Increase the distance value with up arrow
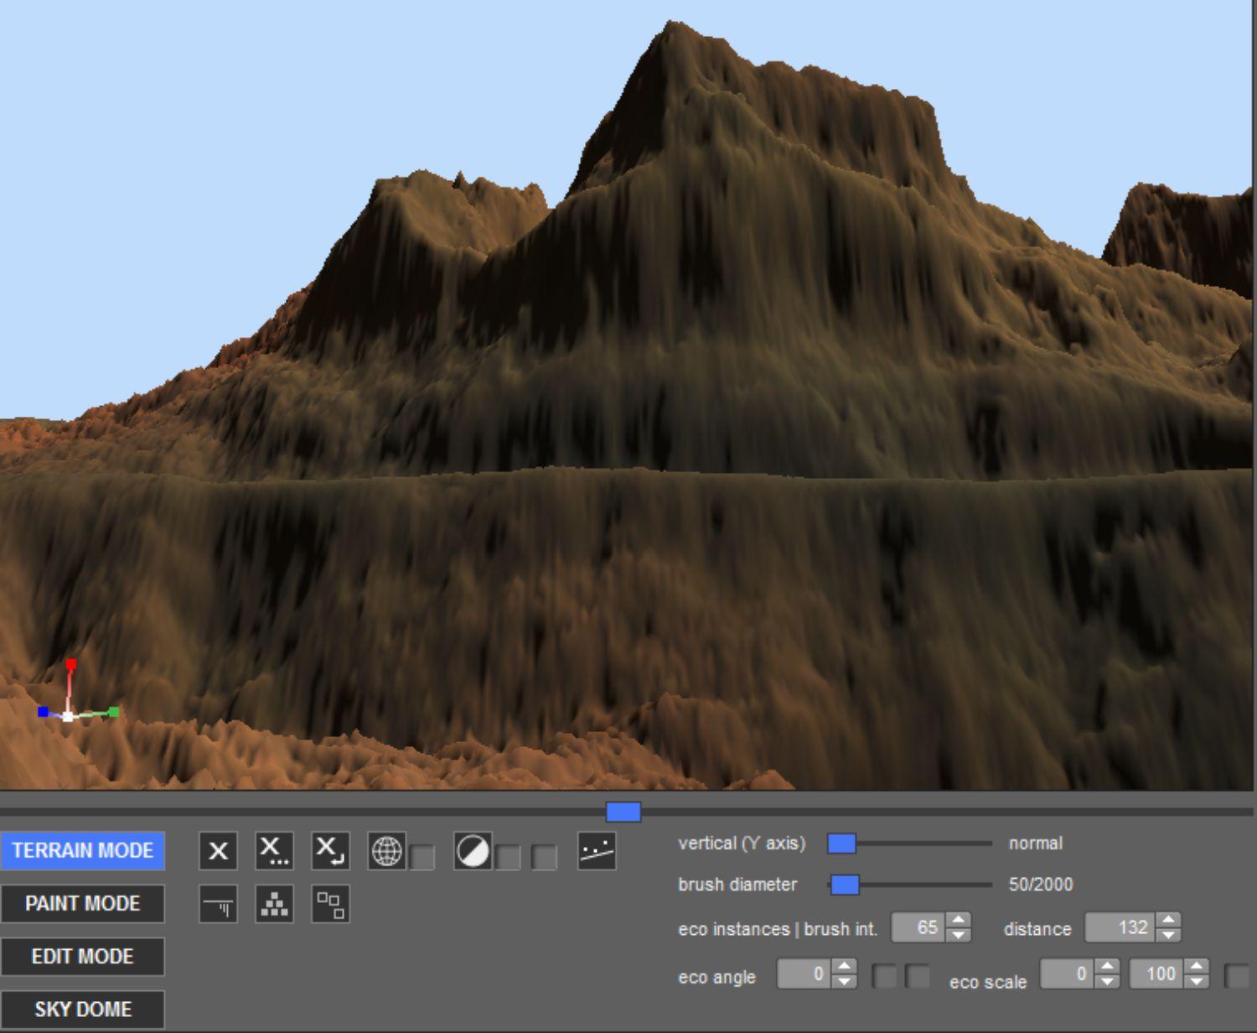 coord(1167,921)
